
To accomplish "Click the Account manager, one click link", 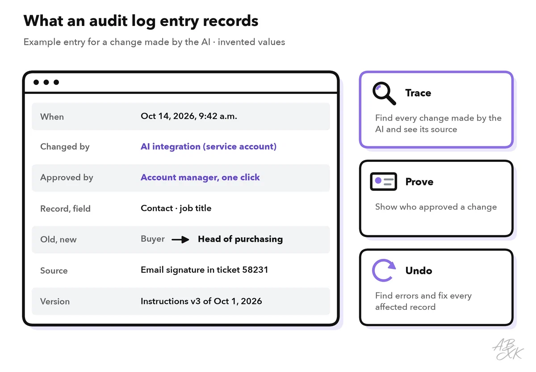I will click(x=200, y=178).
